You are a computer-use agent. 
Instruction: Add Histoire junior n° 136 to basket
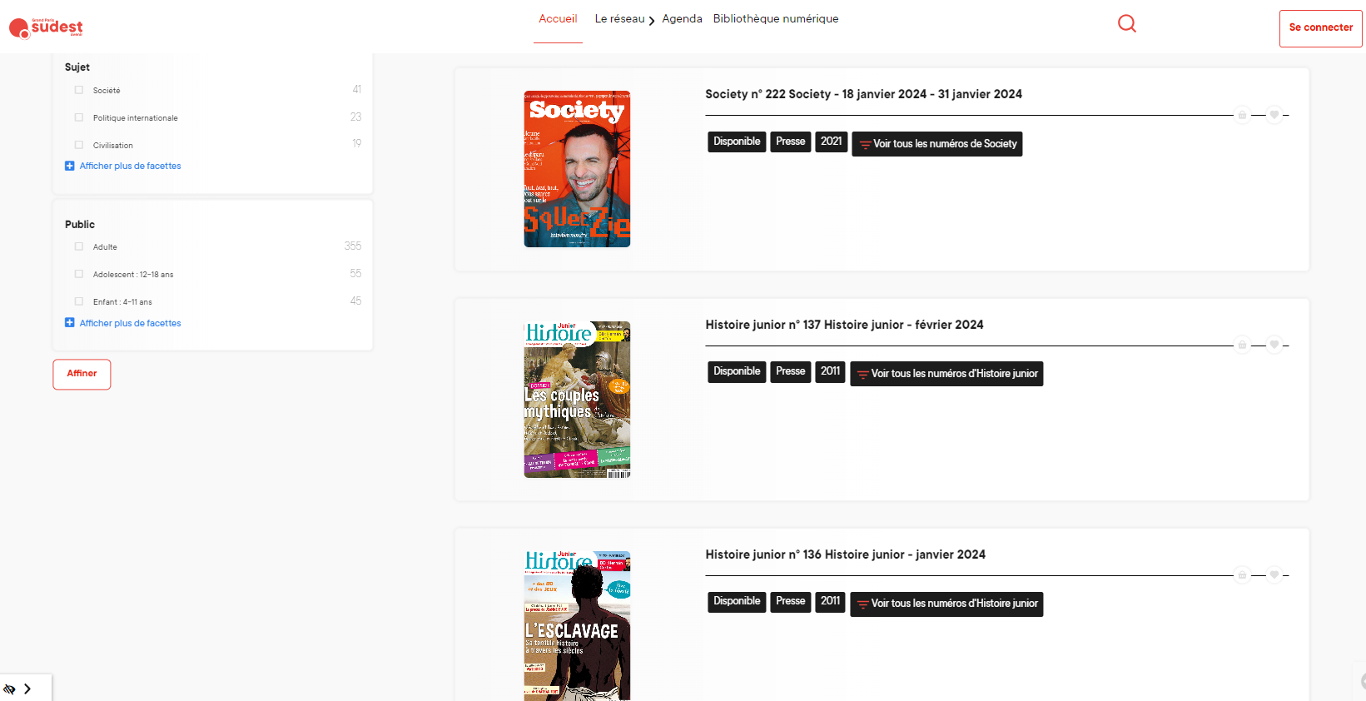[1242, 574]
